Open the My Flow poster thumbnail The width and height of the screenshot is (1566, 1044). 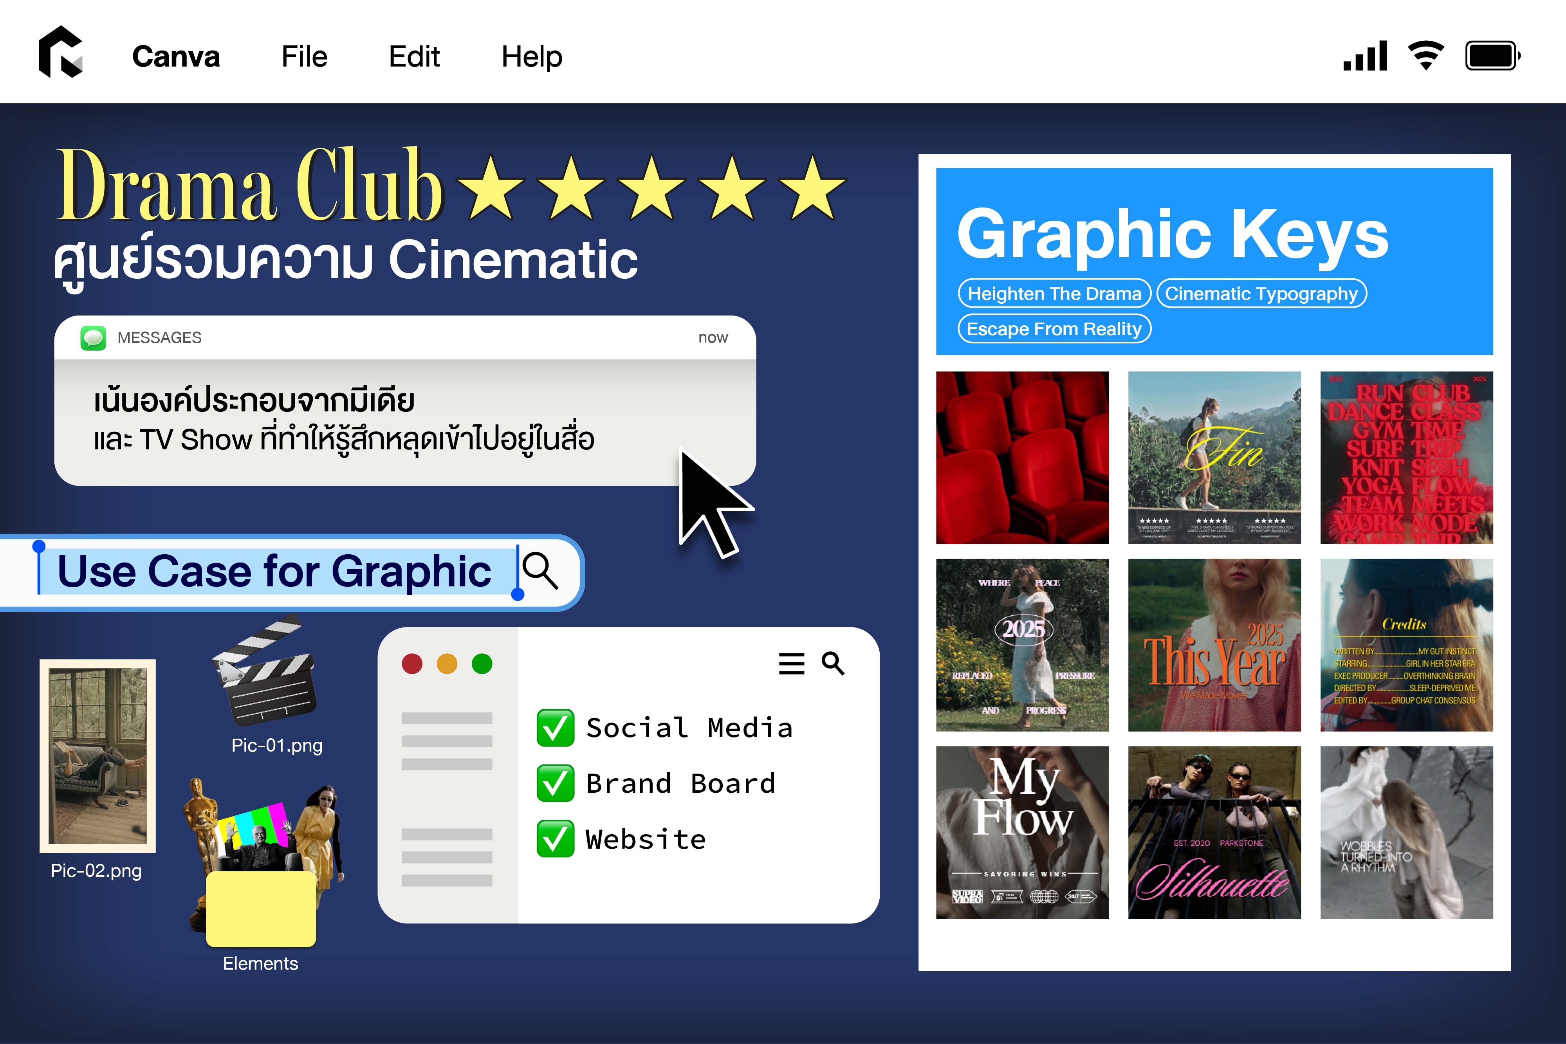pos(1022,832)
